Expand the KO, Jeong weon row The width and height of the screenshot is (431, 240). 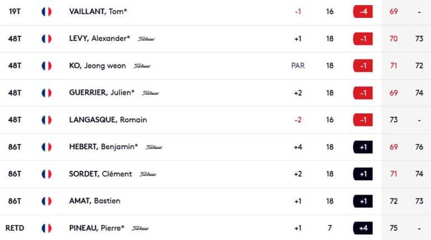click(215, 66)
